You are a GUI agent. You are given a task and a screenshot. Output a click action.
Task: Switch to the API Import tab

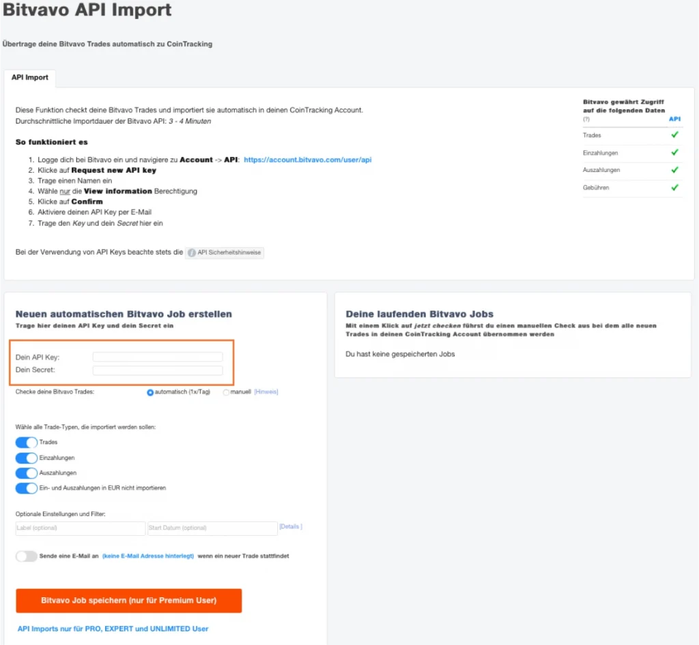pos(30,78)
